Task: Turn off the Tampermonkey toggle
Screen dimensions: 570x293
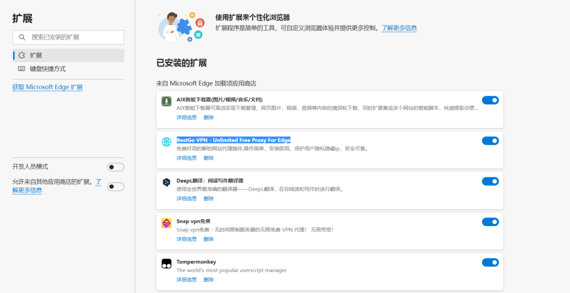Action: coord(490,262)
